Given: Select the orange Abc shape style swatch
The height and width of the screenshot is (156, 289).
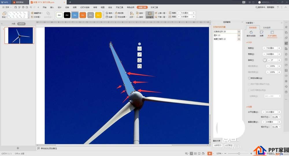Looking at the screenshot, I should click(x=83, y=15).
